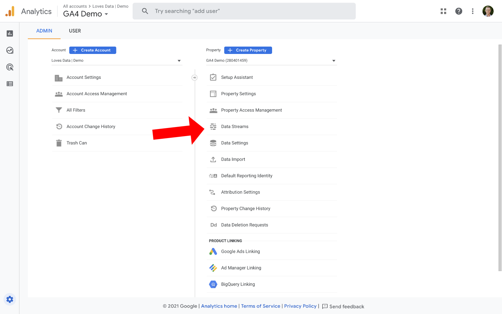Viewport: 502px width, 314px height.
Task: Open the Reports section from the left sidebar
Action: click(9, 34)
